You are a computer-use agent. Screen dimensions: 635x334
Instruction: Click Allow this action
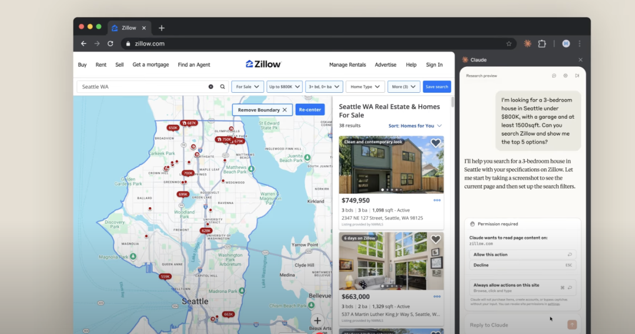click(523, 254)
